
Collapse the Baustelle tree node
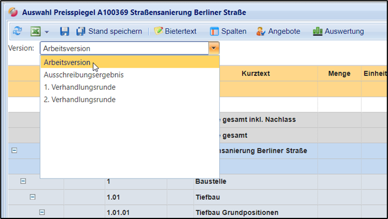[23, 181]
